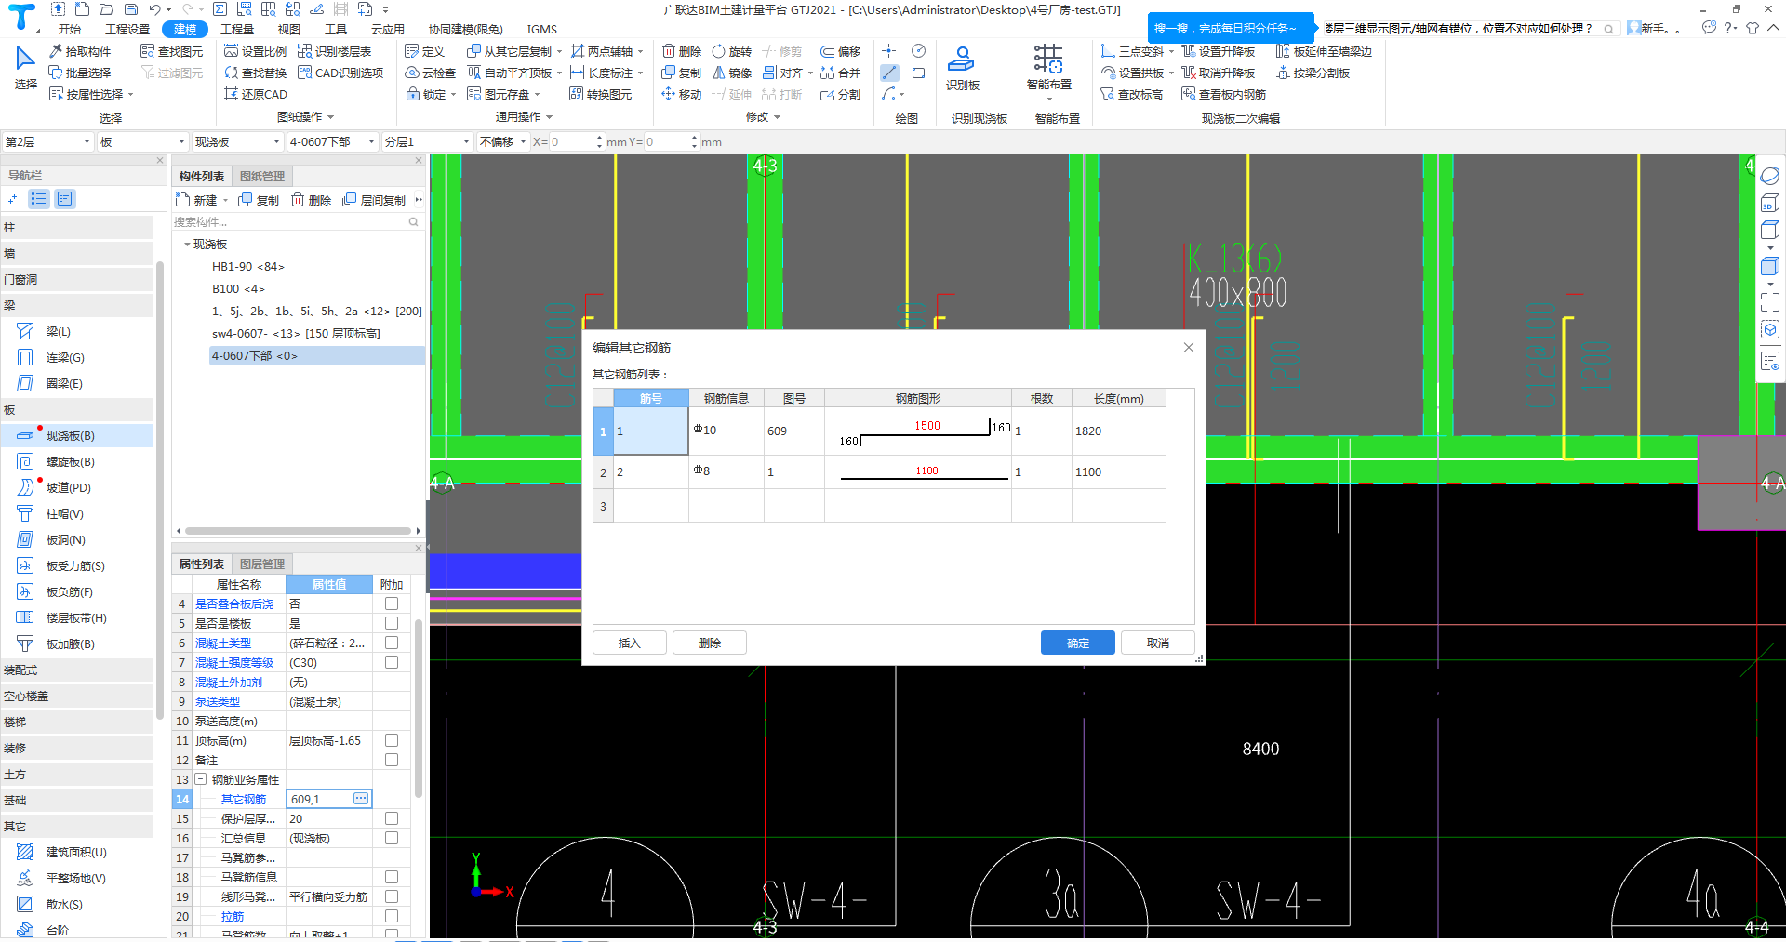Click the 分割 split tool
Screen dimensions: 1786x942
click(x=840, y=94)
